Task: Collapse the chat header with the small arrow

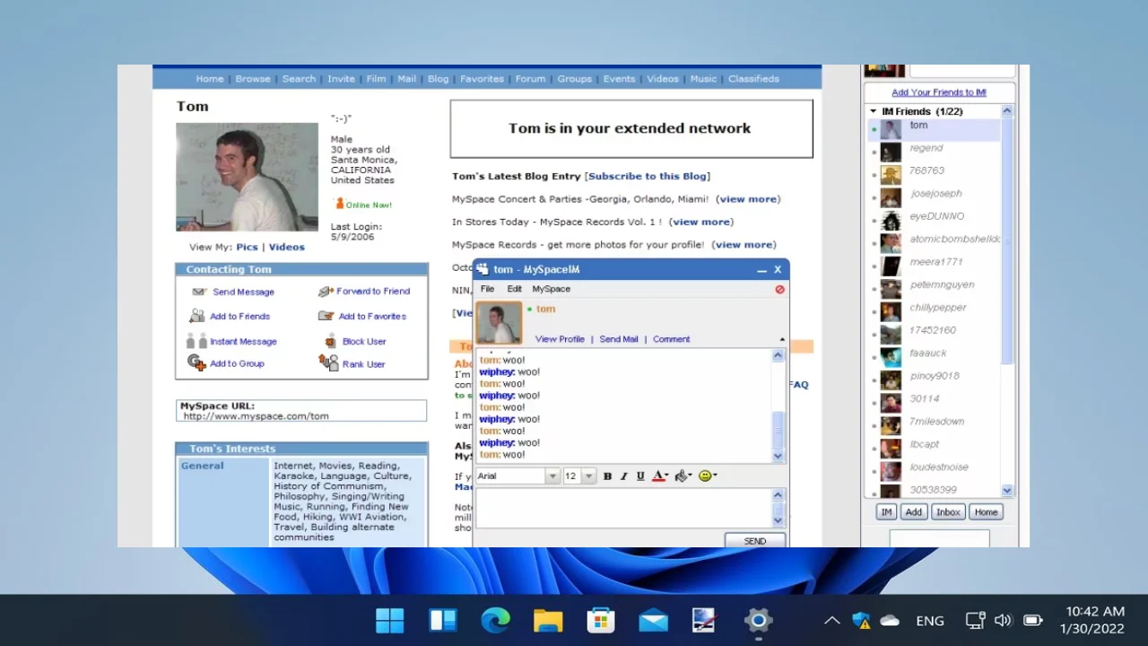Action: click(782, 339)
